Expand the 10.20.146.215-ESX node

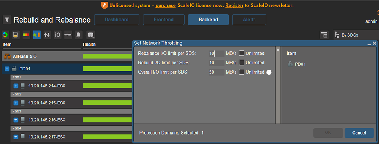16,103
